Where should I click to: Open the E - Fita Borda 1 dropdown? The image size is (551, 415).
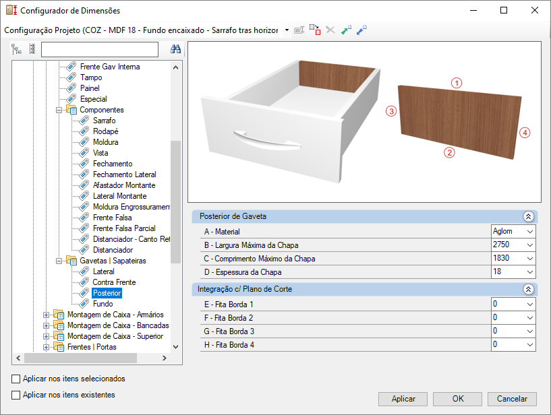pos(530,305)
